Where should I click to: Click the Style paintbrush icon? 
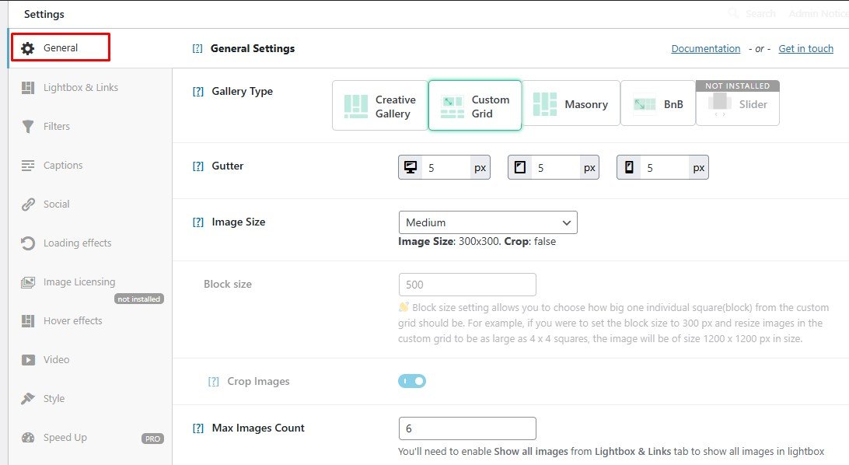[28, 399]
